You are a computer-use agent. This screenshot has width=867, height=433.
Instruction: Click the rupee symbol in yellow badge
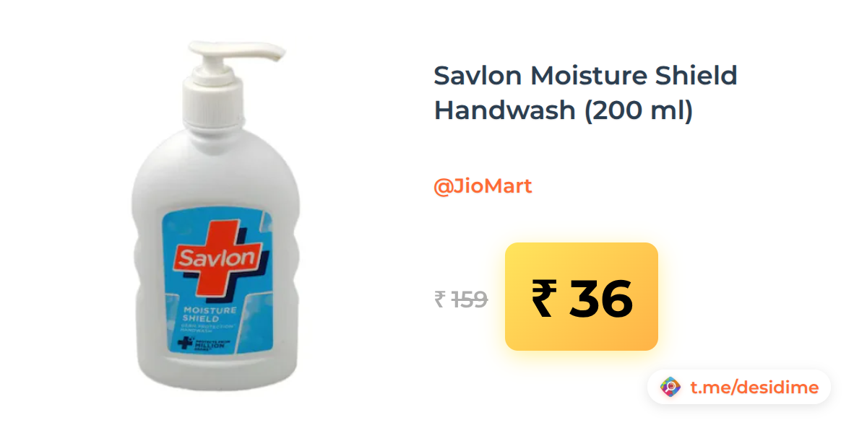tap(544, 299)
